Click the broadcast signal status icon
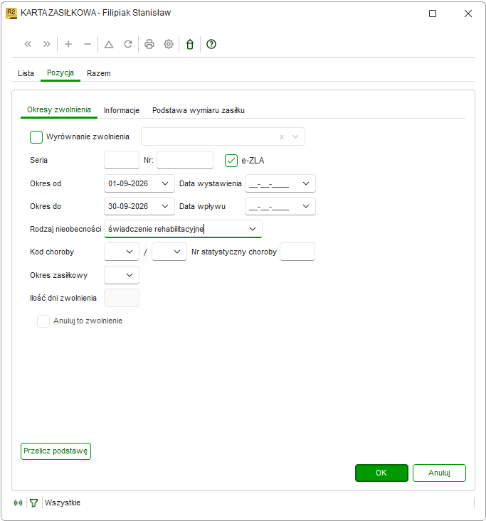The image size is (486, 521). click(x=19, y=503)
